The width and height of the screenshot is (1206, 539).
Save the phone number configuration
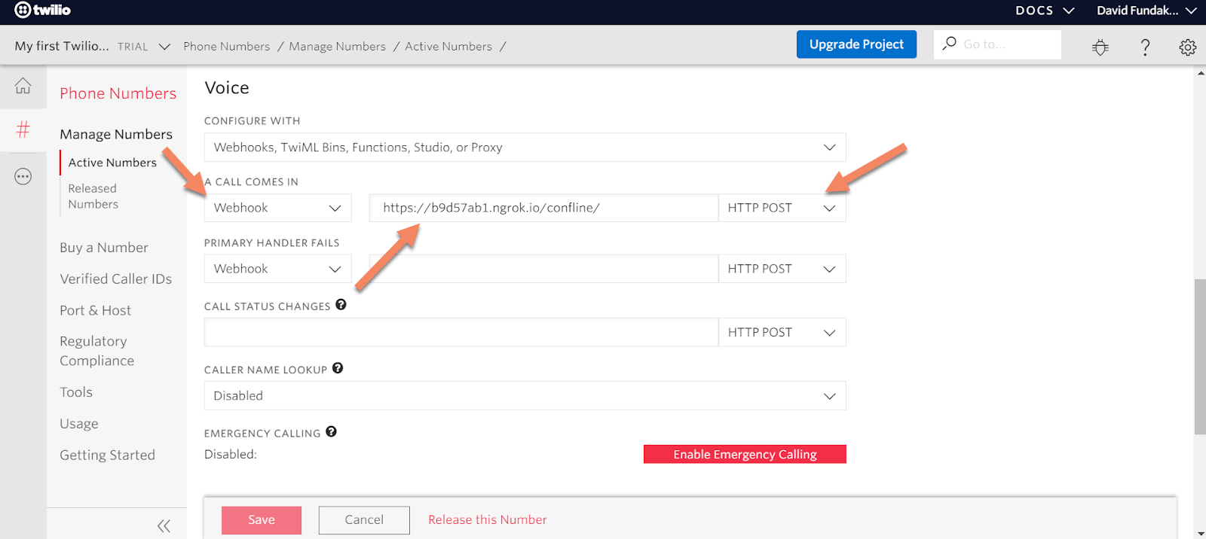click(x=262, y=520)
